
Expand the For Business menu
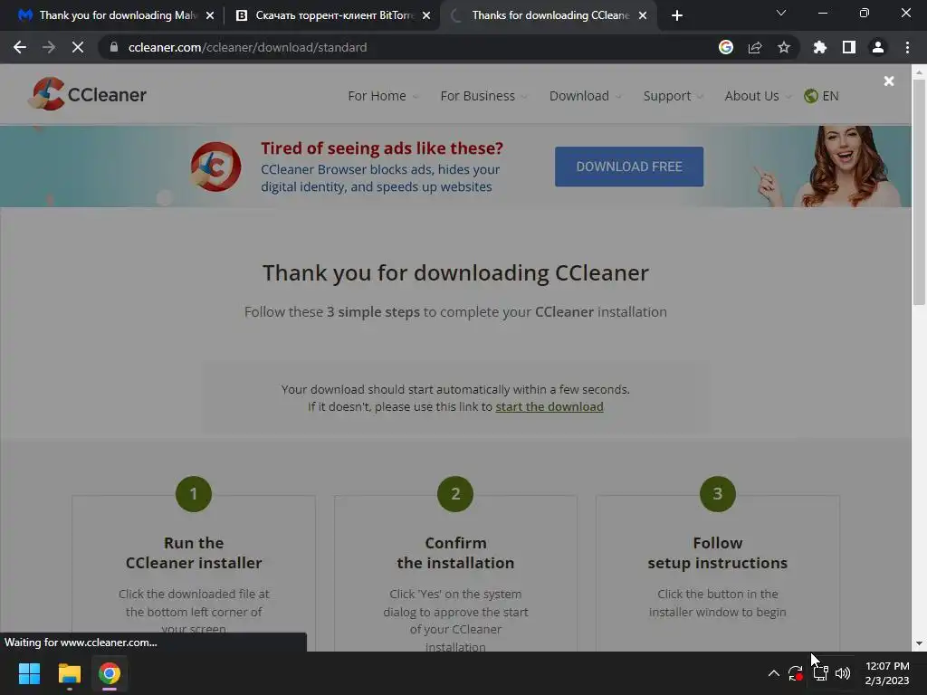[x=483, y=96]
